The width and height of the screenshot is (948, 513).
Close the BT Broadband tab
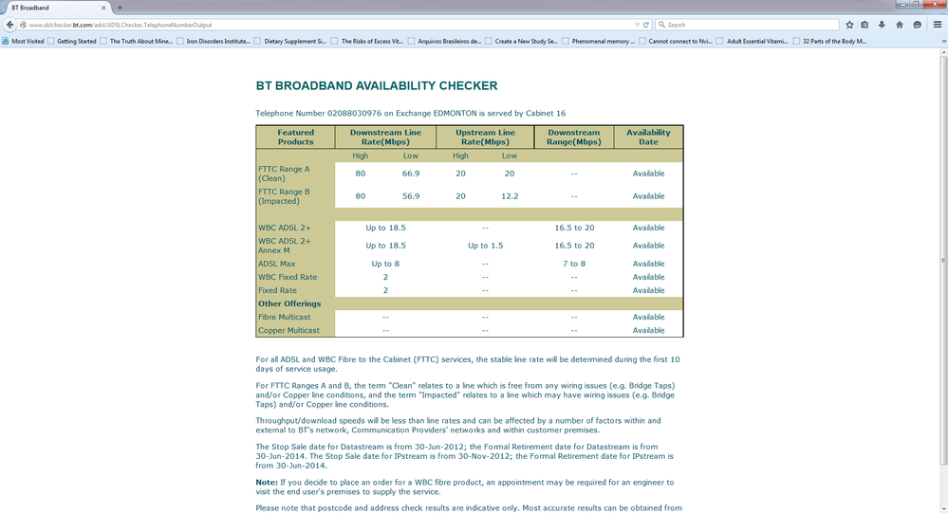(103, 8)
